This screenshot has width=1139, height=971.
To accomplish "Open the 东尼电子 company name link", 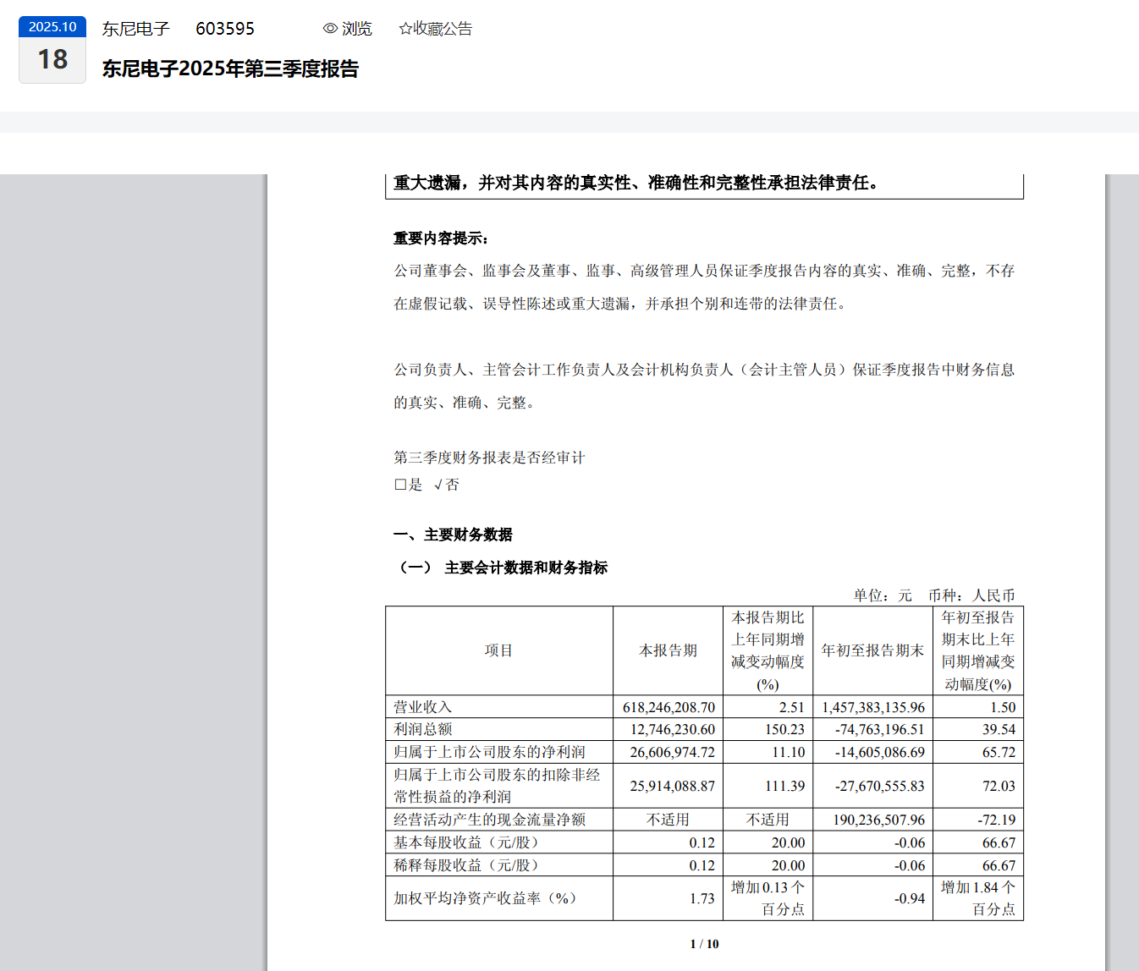I will [x=136, y=29].
